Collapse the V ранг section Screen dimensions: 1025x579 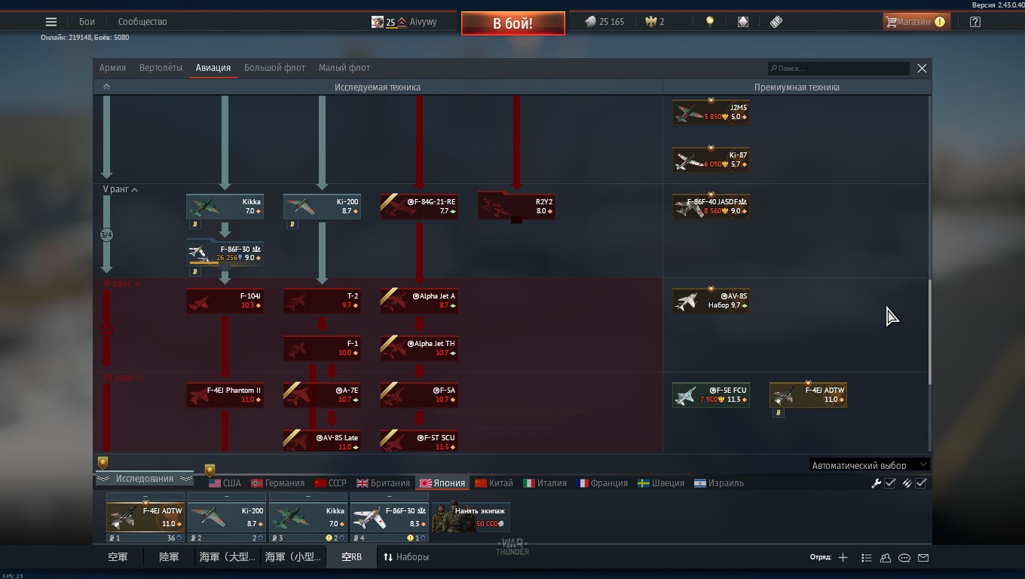pyautogui.click(x=121, y=189)
